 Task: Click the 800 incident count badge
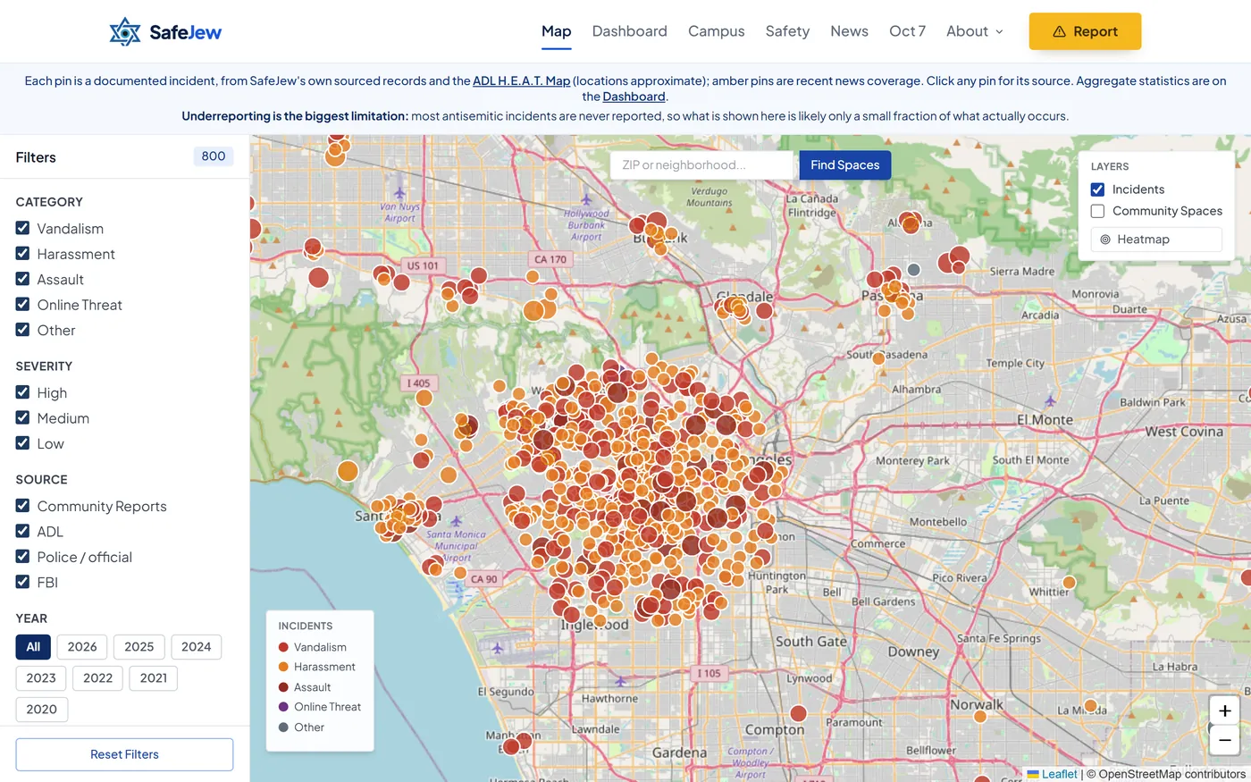(214, 156)
